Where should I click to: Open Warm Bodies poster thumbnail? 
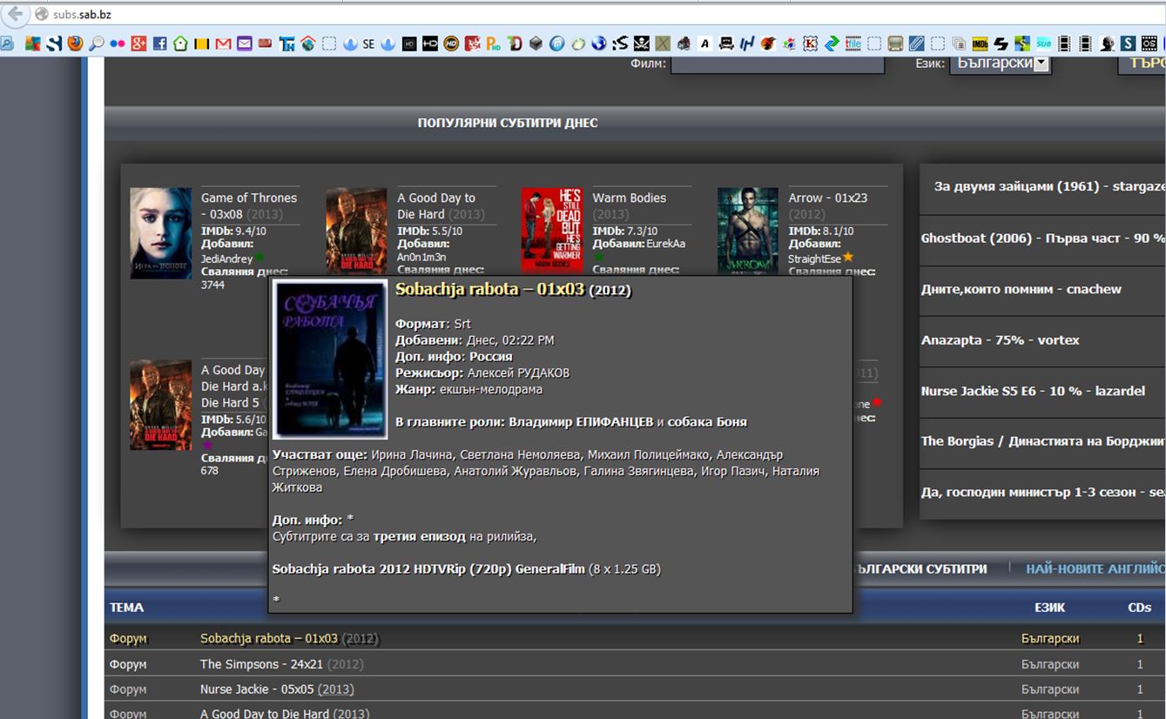tap(552, 230)
